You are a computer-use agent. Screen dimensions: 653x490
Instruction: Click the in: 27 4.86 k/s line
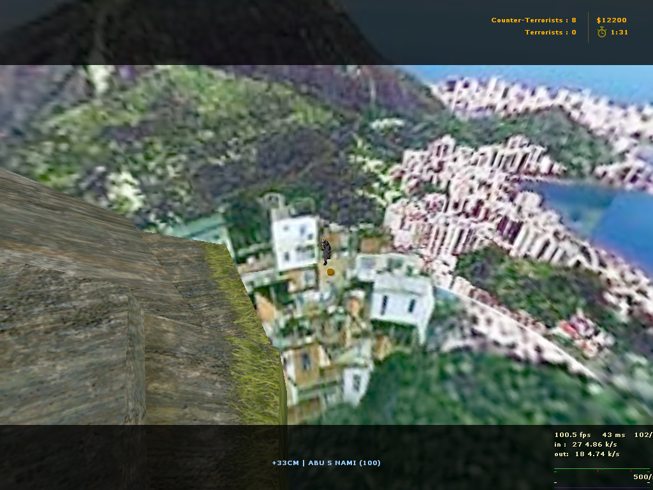pyautogui.click(x=585, y=445)
